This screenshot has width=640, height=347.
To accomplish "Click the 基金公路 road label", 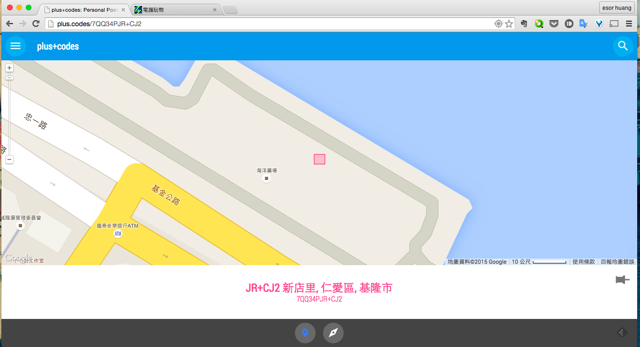I will pos(166,195).
